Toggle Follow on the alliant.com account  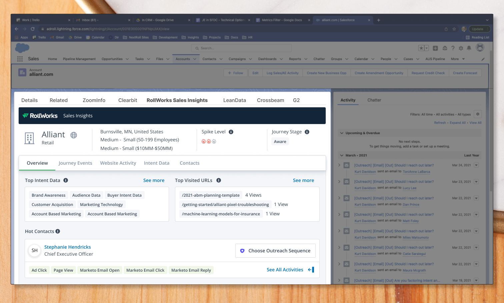(x=235, y=73)
